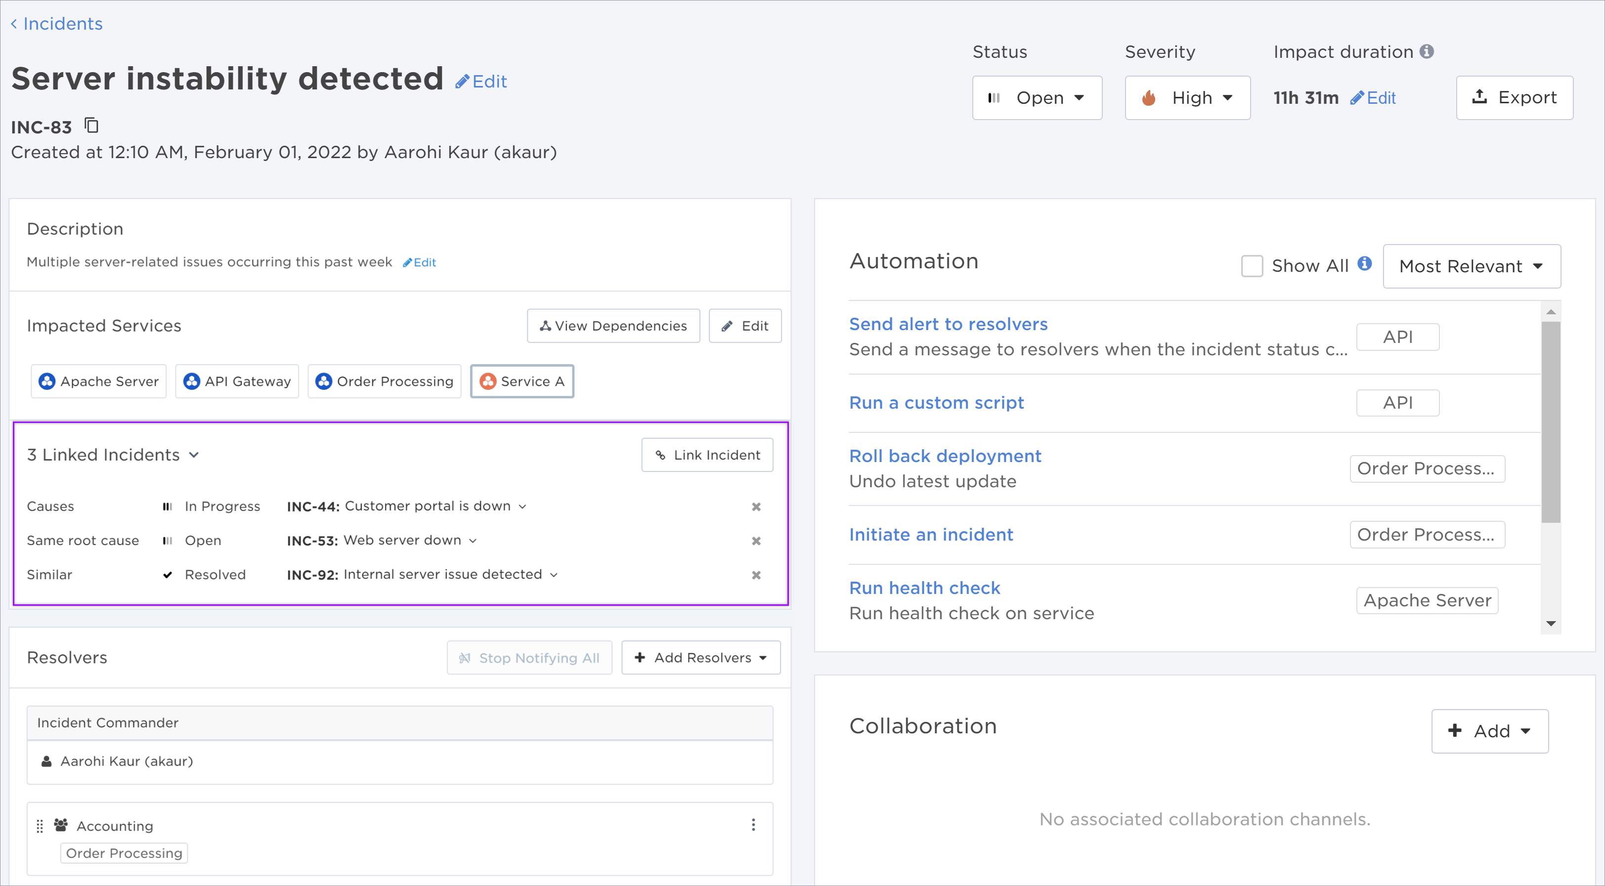Edit the incident description
Image resolution: width=1605 pixels, height=886 pixels.
419,262
